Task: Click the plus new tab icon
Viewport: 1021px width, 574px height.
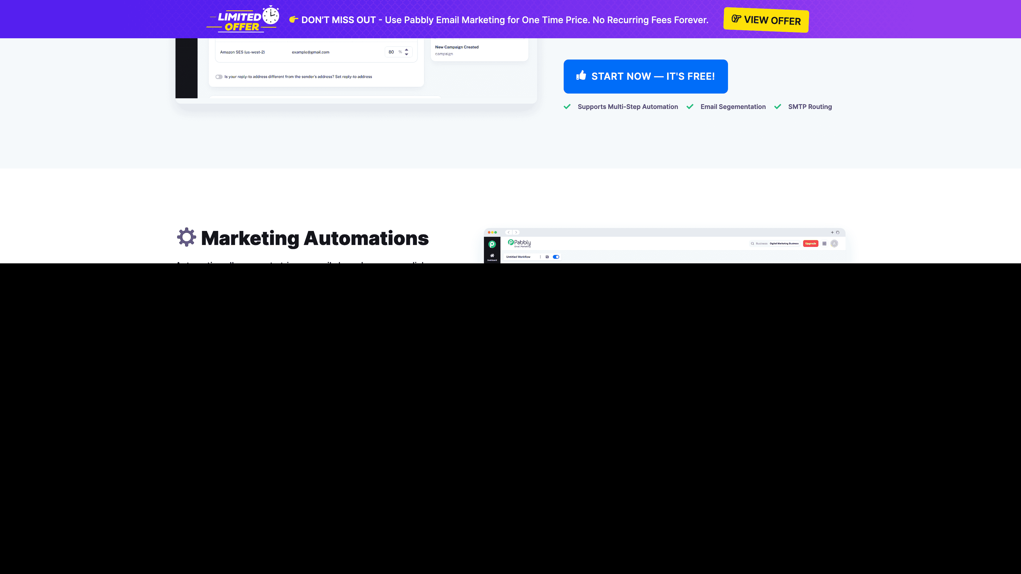Action: [x=832, y=233]
